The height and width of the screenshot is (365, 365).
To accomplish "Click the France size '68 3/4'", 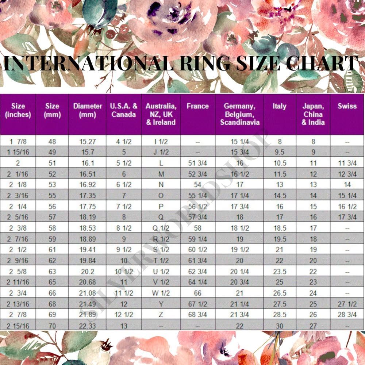I will pos(197,315).
